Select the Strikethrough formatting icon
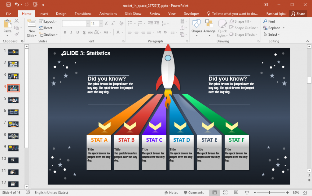 (x=84, y=32)
